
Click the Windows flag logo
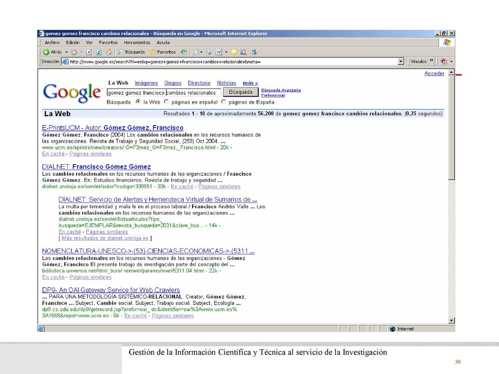pyautogui.click(x=447, y=43)
